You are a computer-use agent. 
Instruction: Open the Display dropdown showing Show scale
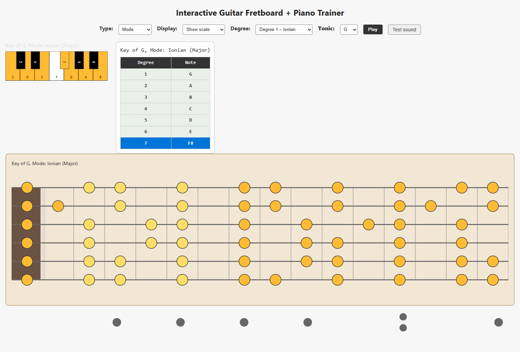tap(204, 30)
